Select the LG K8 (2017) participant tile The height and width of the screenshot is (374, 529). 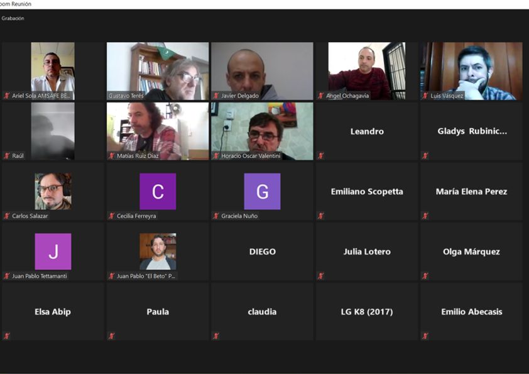pos(367,312)
